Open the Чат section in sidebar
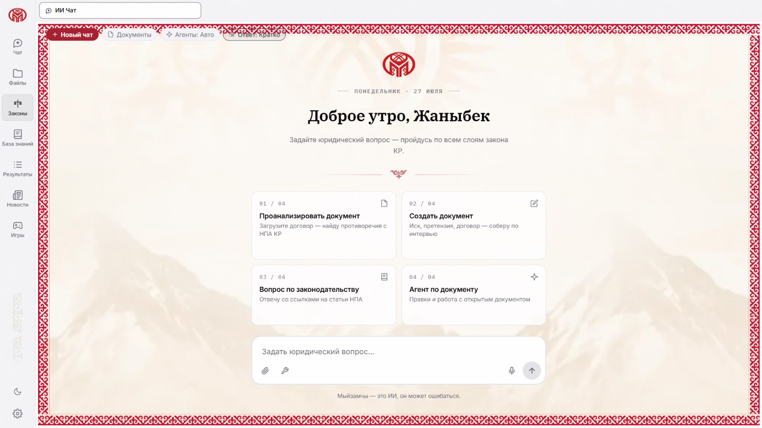 [18, 47]
